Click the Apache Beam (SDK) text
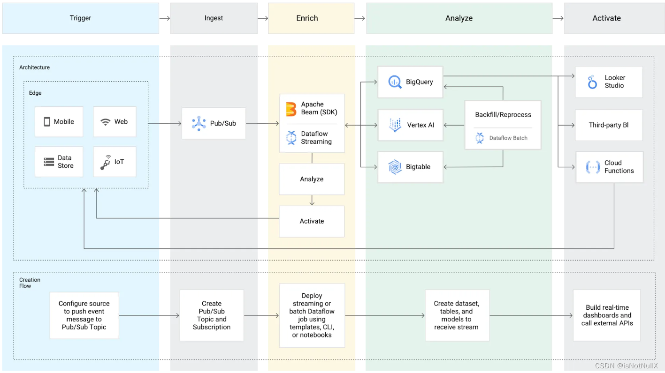Screen dimensions: 665x373 coord(319,108)
